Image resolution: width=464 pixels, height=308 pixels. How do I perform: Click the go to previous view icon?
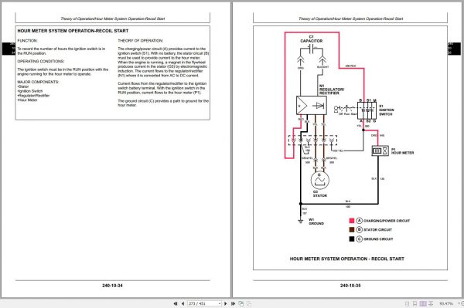click(x=241, y=303)
